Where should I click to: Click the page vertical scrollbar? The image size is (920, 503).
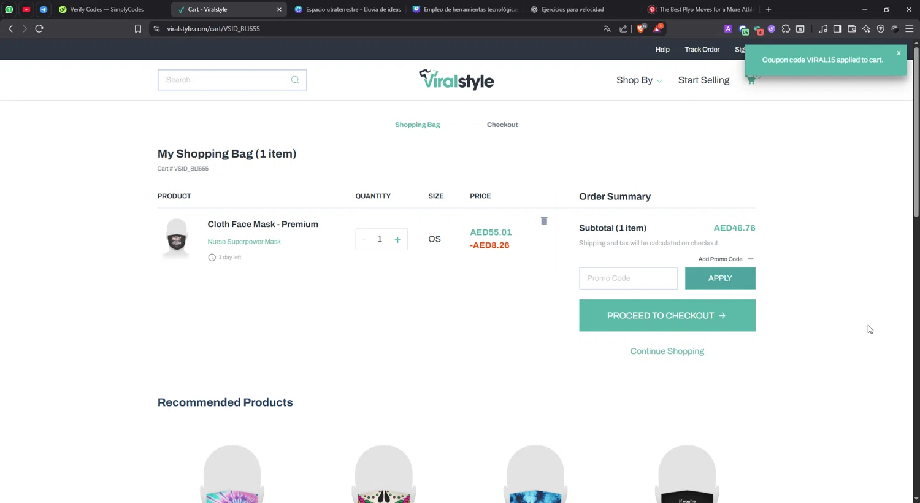[916, 132]
